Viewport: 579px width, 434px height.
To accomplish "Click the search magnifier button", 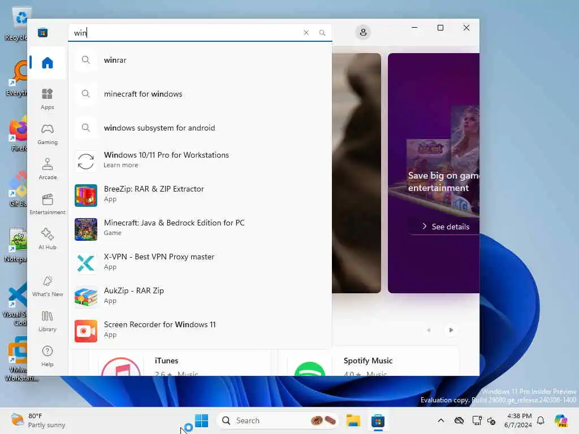I will point(322,32).
